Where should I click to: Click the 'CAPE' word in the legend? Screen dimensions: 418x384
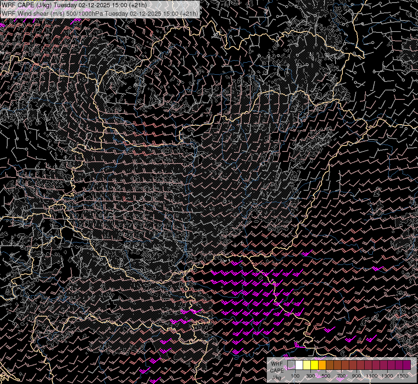coord(277,370)
